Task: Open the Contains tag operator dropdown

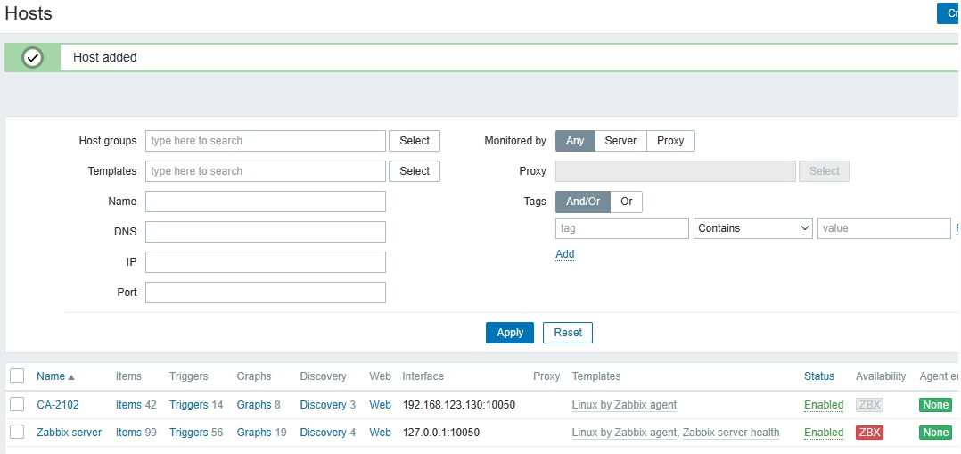Action: coord(752,228)
